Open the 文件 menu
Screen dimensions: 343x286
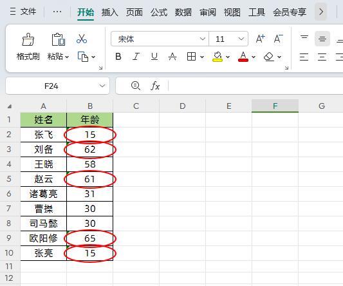[x=23, y=12]
